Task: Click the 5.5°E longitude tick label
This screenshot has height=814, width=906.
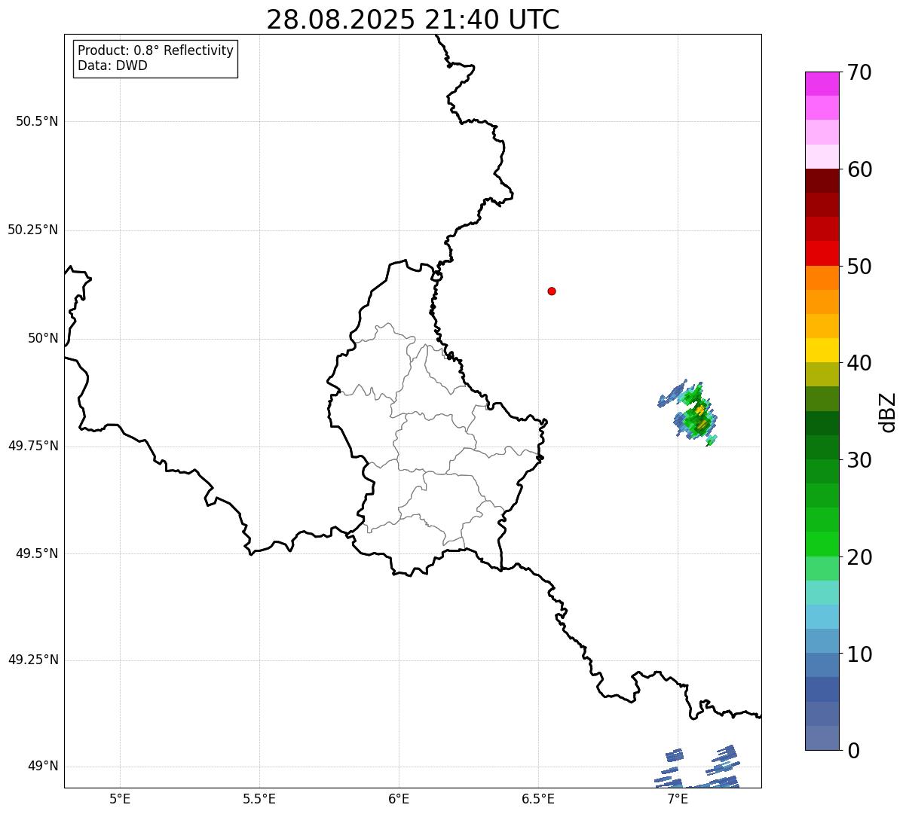Action: pos(259,798)
